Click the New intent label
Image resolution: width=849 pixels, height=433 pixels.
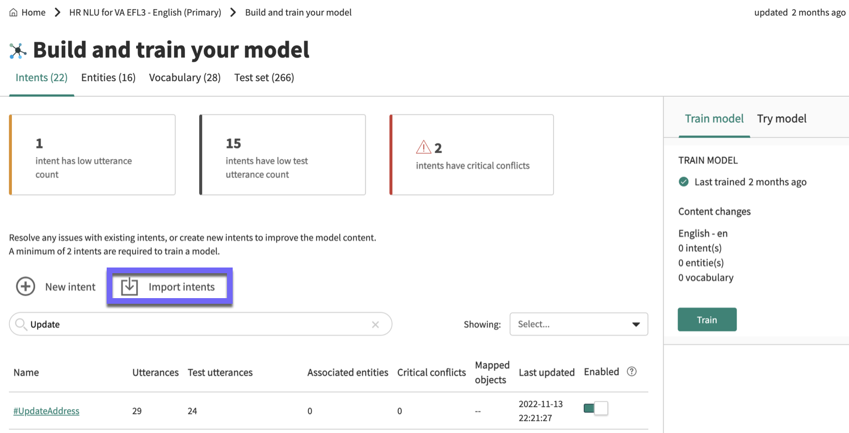click(x=70, y=287)
